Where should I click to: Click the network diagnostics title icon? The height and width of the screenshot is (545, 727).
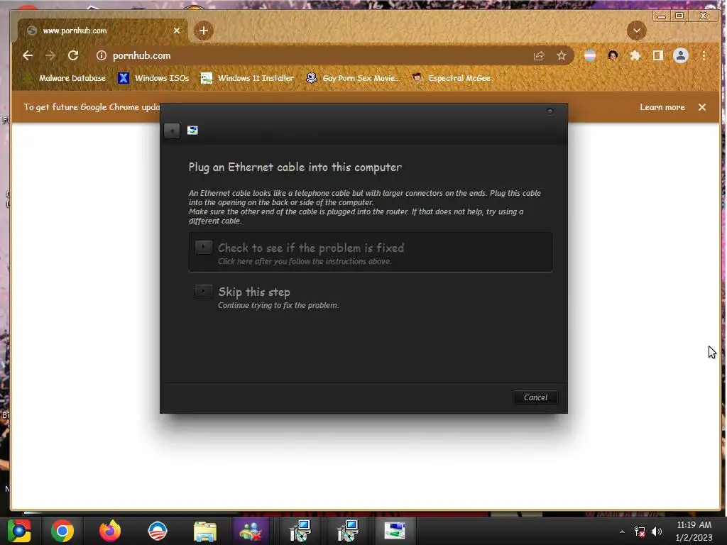click(x=192, y=131)
